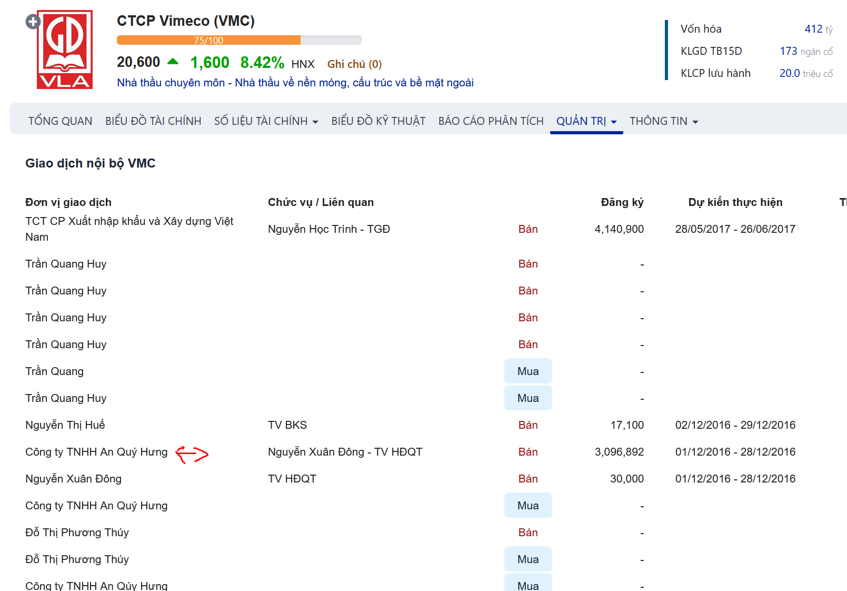The height and width of the screenshot is (591, 847).
Task: Click the 4,140,900 registered value
Action: pos(619,229)
